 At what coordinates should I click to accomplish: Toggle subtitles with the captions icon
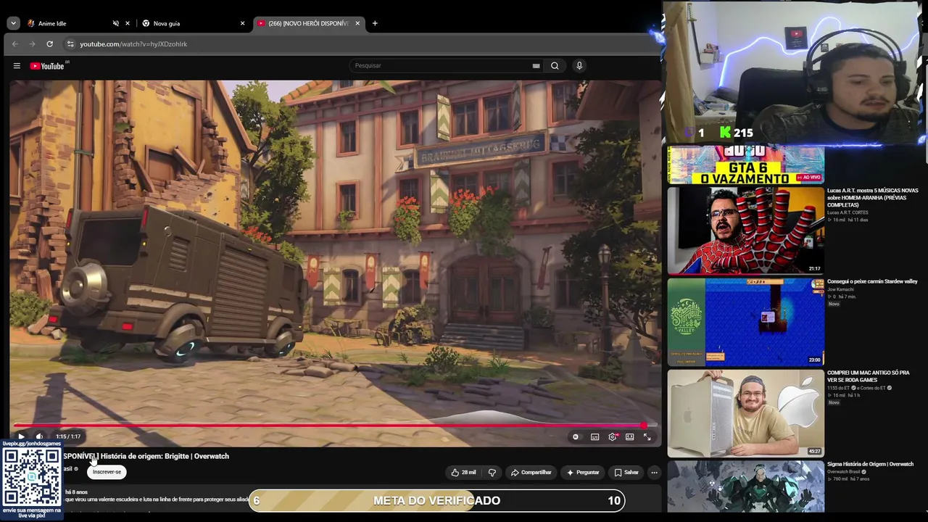(x=594, y=437)
